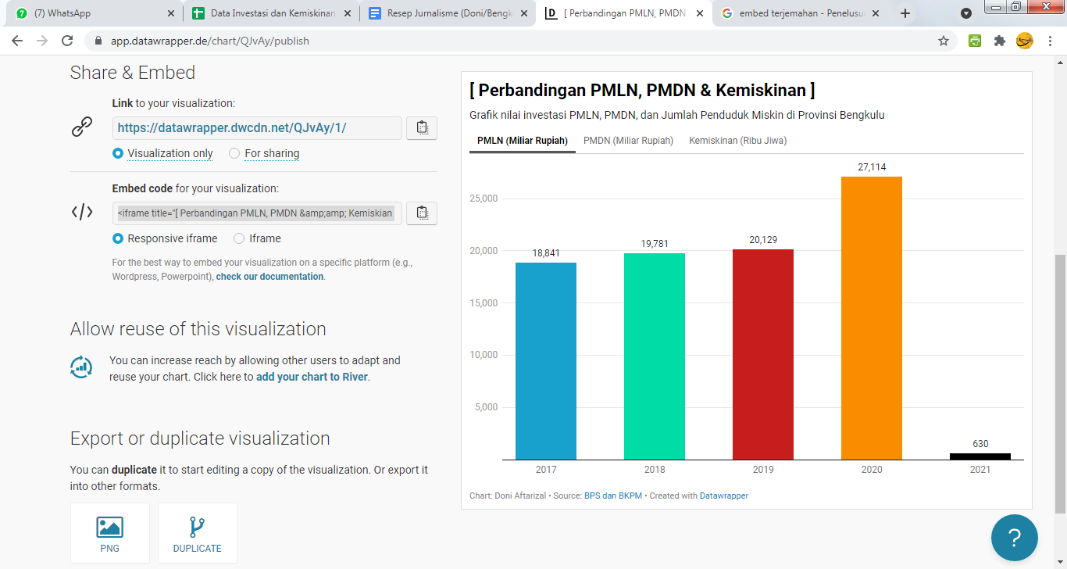Copy the embed code with clipboard icon
The height and width of the screenshot is (569, 1067).
point(422,213)
